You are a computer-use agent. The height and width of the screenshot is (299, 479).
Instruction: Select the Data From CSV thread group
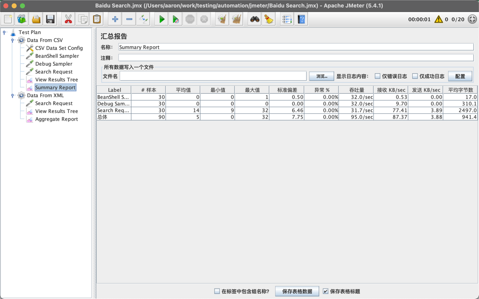tap(44, 40)
